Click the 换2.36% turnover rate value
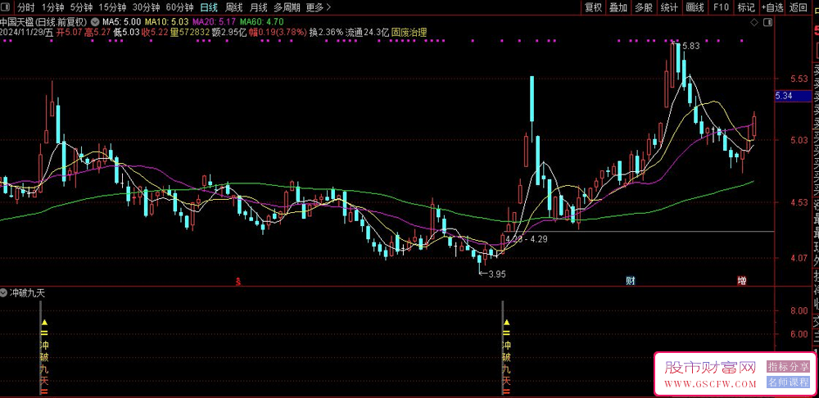Viewport: 819px width, 398px height. point(327,33)
